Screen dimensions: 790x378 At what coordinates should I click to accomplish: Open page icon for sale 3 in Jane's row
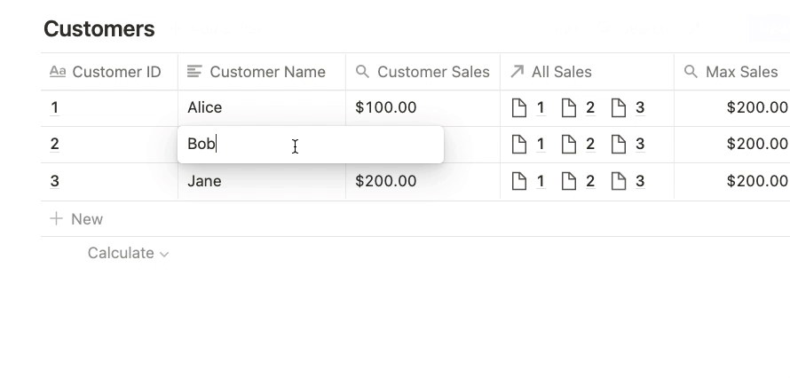619,182
